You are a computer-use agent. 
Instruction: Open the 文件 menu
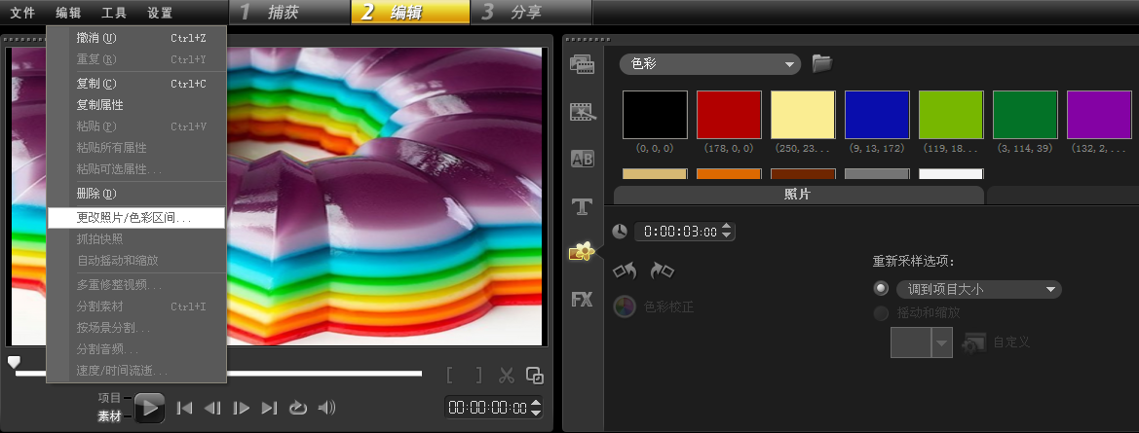22,13
